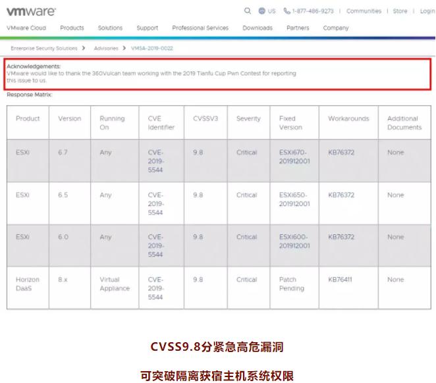Open the Solutions menu

[110, 28]
